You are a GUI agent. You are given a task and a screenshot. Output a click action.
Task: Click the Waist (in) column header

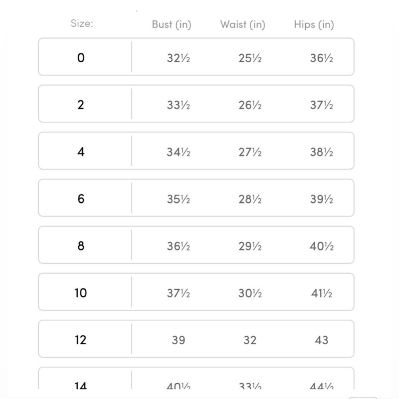pos(243,24)
